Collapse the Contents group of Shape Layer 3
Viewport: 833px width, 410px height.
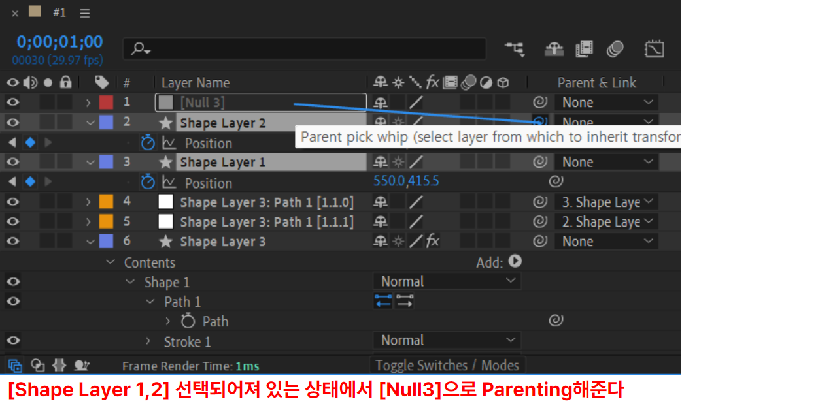[x=110, y=262]
